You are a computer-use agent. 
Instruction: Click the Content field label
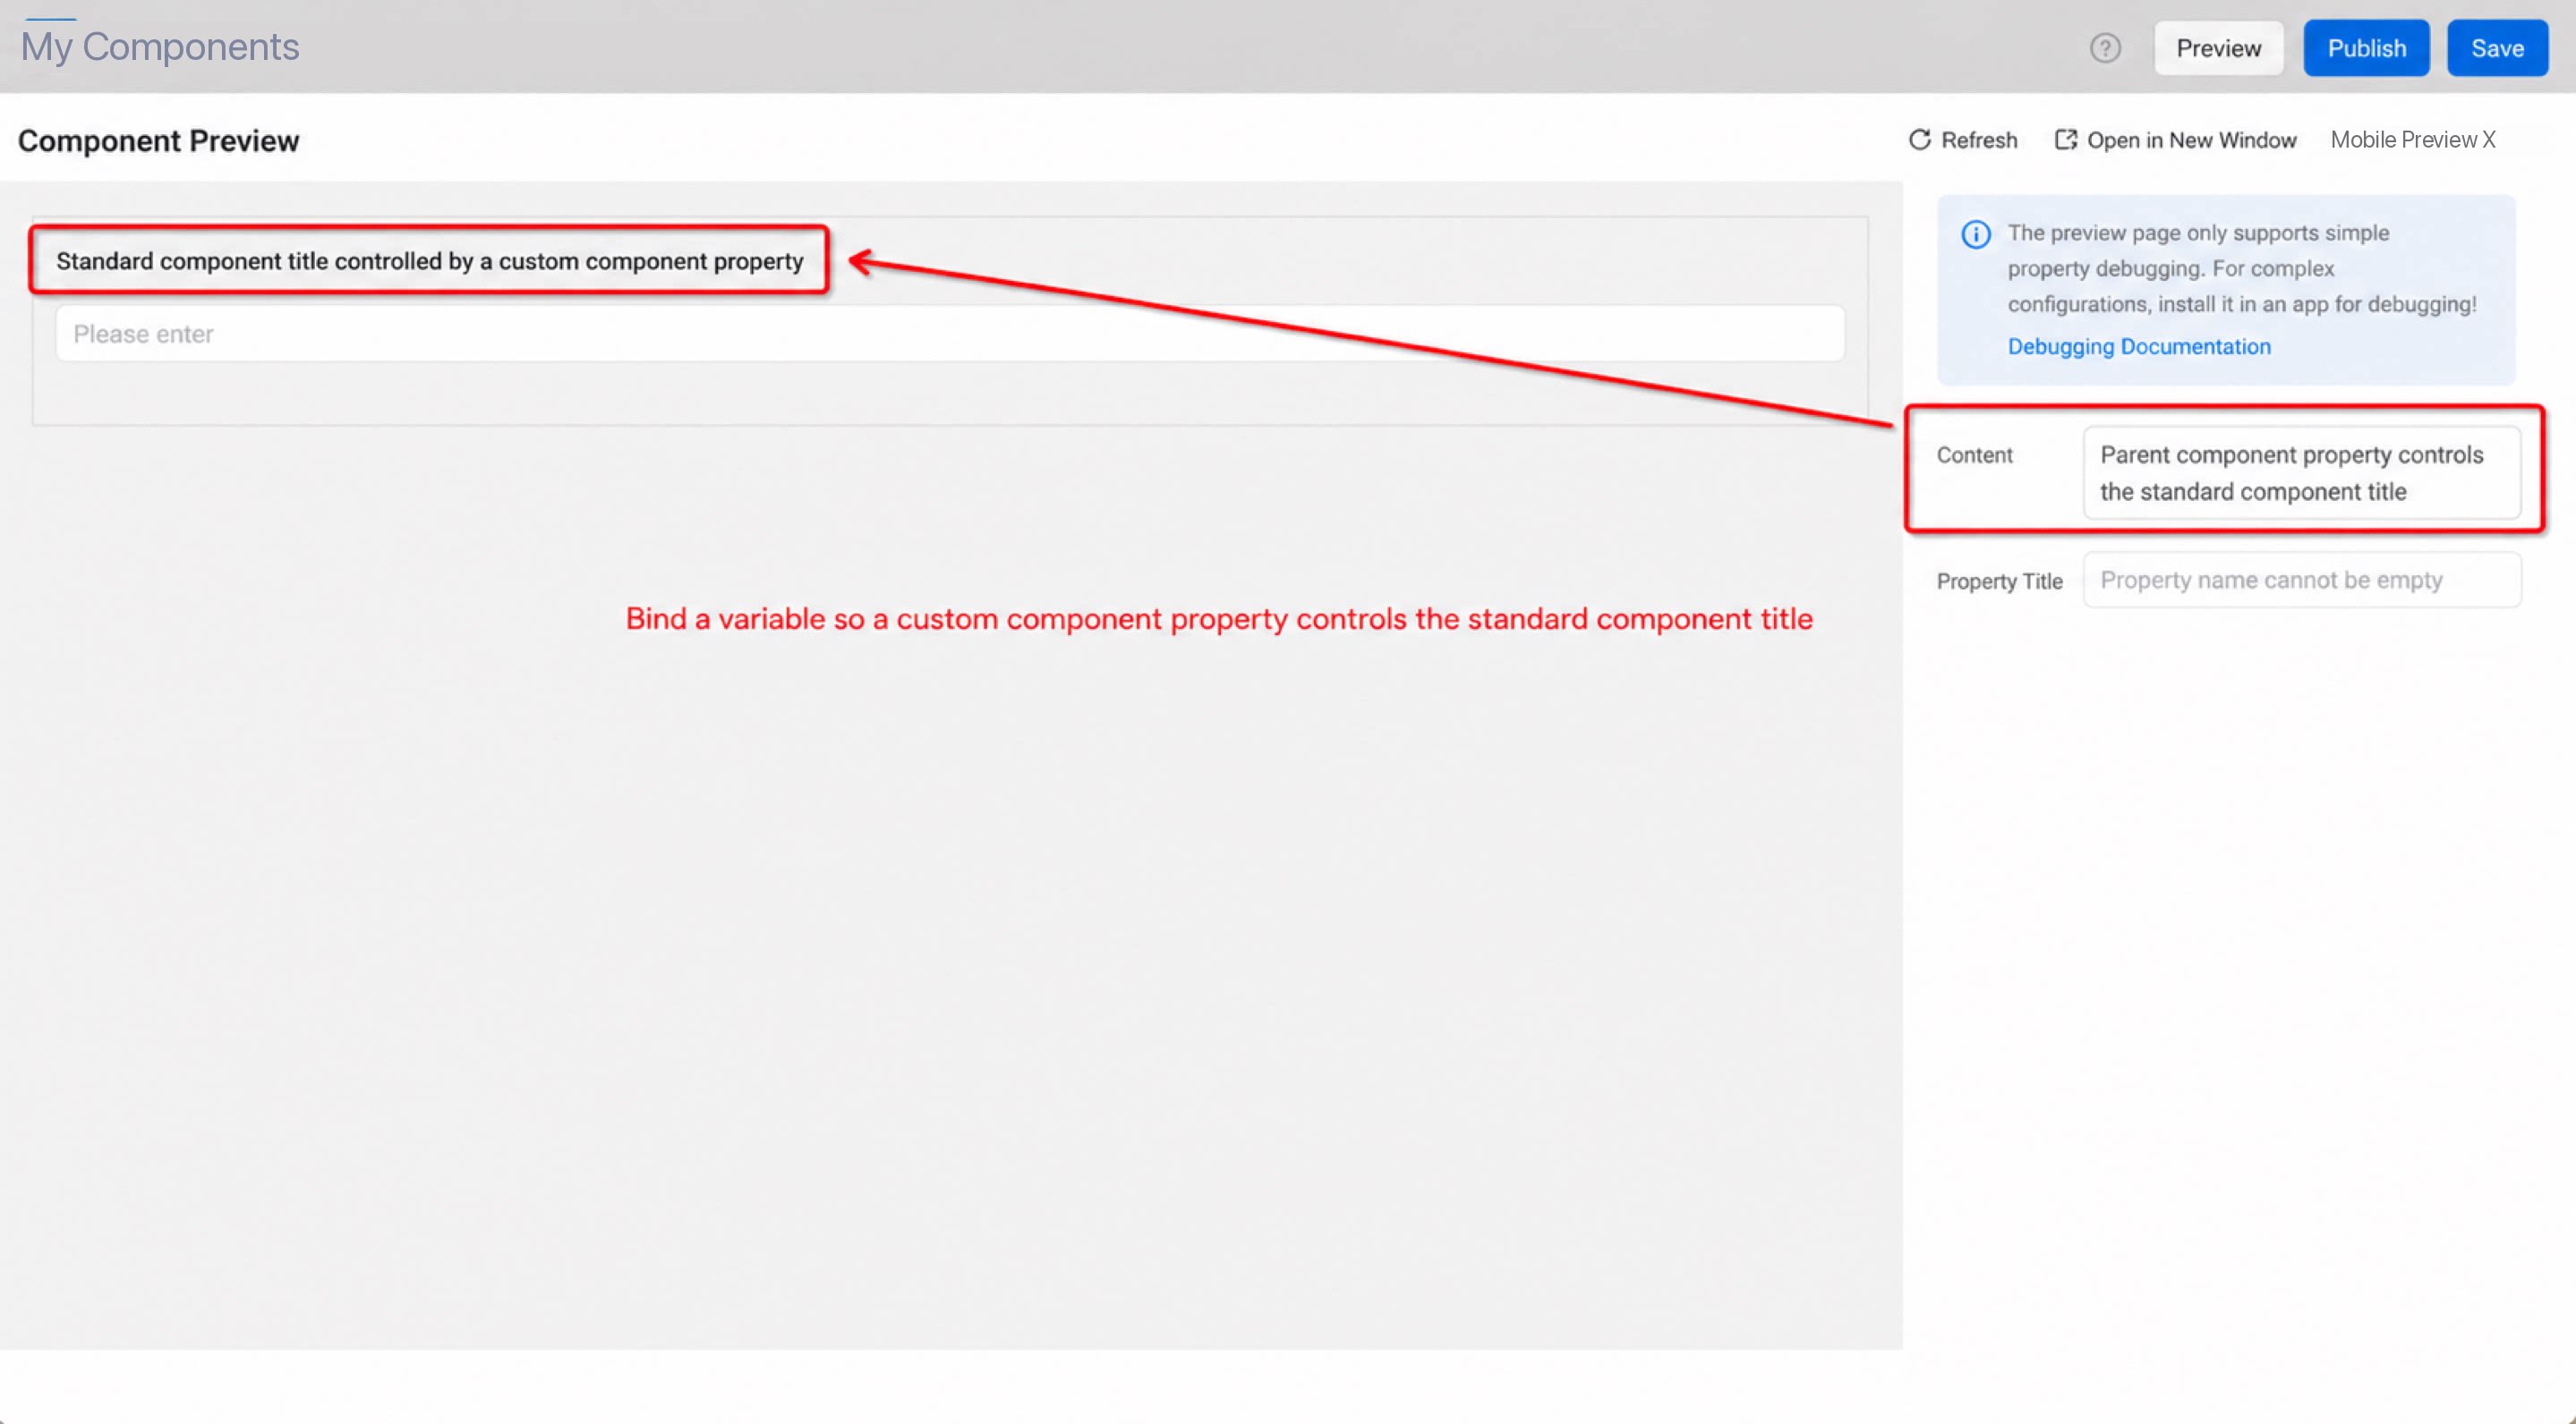click(x=1974, y=455)
